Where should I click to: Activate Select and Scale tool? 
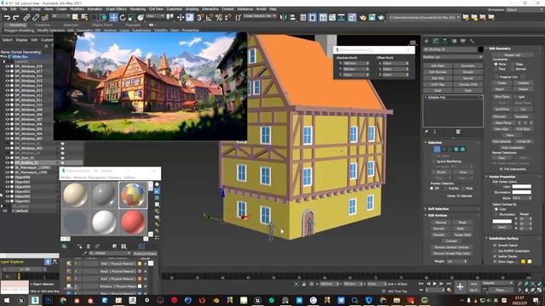click(132, 17)
